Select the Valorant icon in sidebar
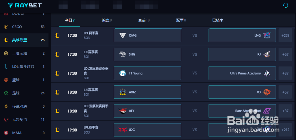 (x=6, y=120)
